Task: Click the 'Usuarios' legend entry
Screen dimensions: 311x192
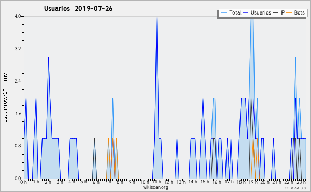Action: coord(257,12)
